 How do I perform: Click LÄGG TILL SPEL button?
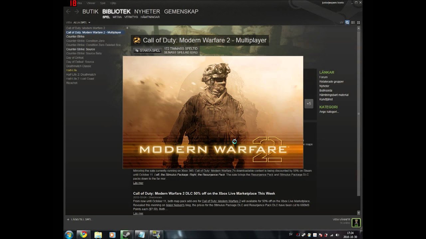(79, 219)
